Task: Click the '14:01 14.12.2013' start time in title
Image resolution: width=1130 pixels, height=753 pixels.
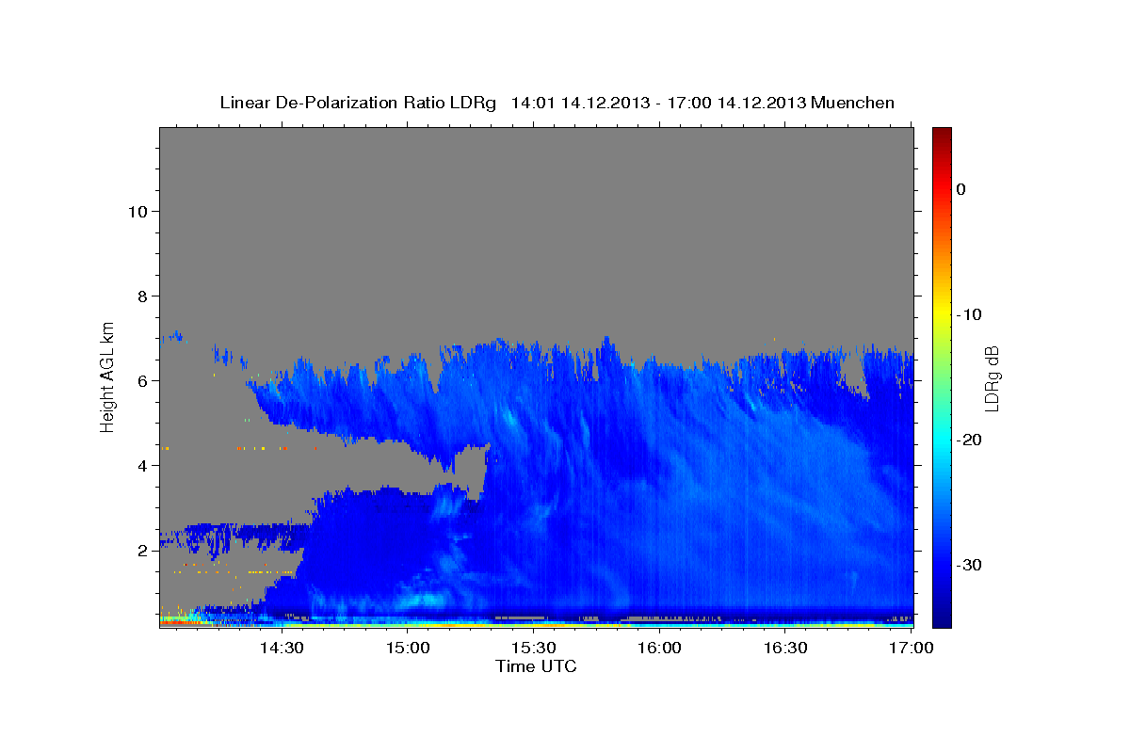Action: pos(579,103)
